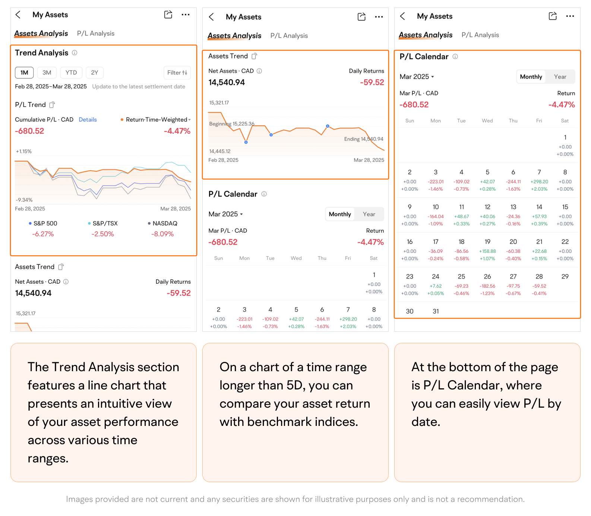Open the Mar 2025 month dropdown in the middle panel
Screen dimensions: 591x516
coord(225,214)
